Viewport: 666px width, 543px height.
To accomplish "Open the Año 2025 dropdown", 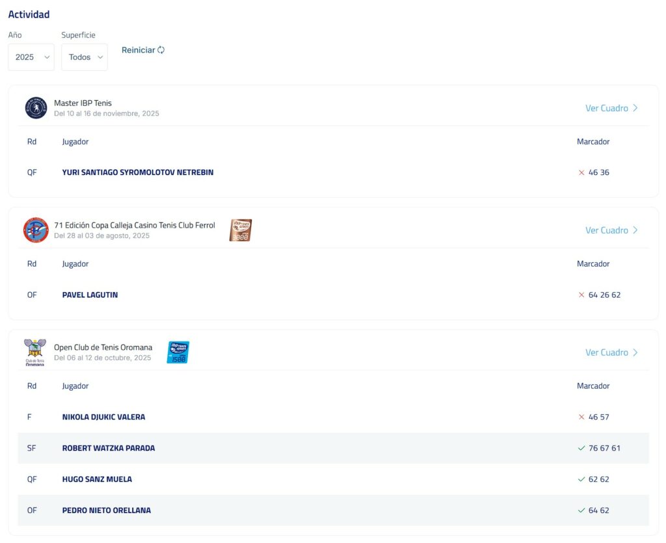I will coord(31,57).
